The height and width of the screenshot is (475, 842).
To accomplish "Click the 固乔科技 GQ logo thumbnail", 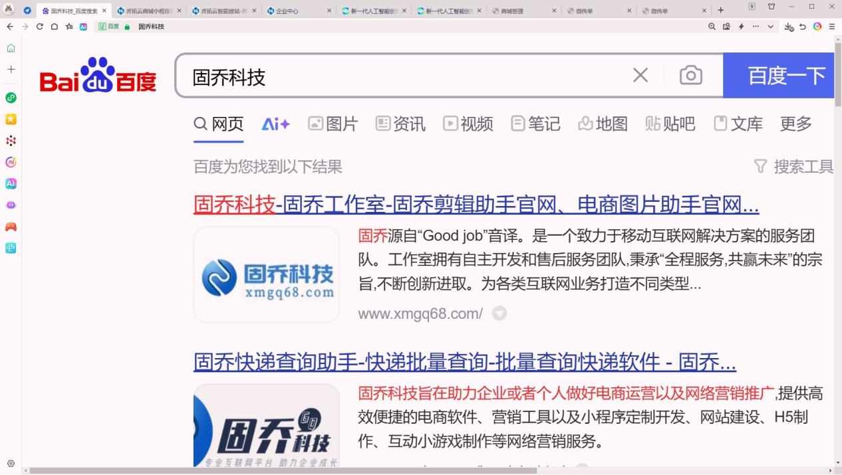I will click(267, 425).
